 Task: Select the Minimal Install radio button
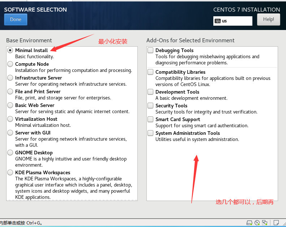(10, 50)
